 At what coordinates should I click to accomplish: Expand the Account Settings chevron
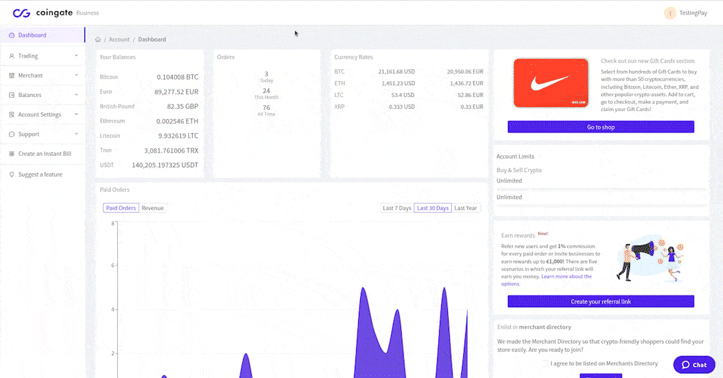point(76,114)
